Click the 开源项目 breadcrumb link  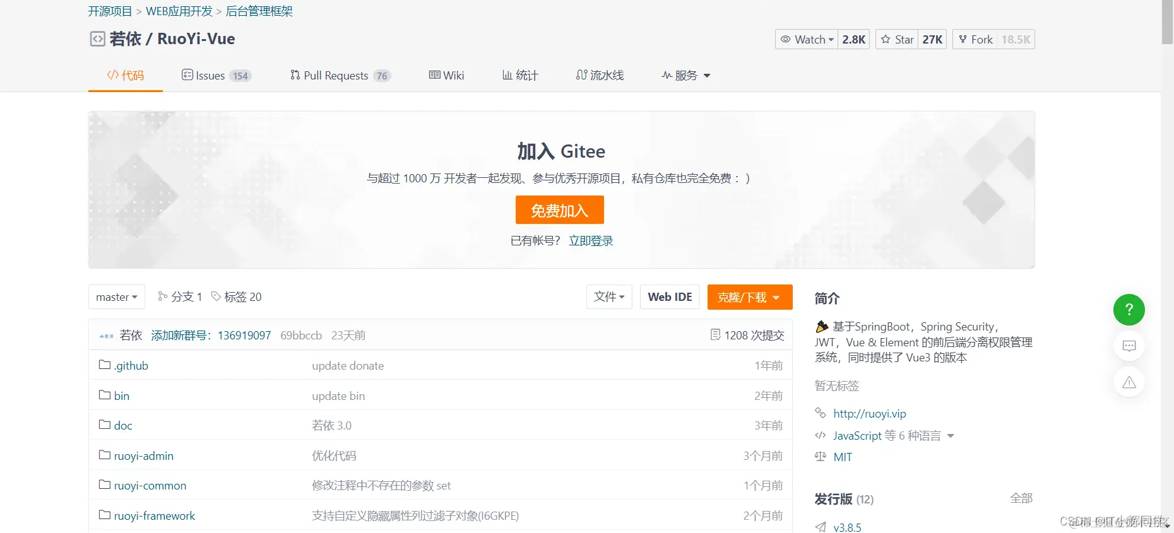pyautogui.click(x=110, y=11)
